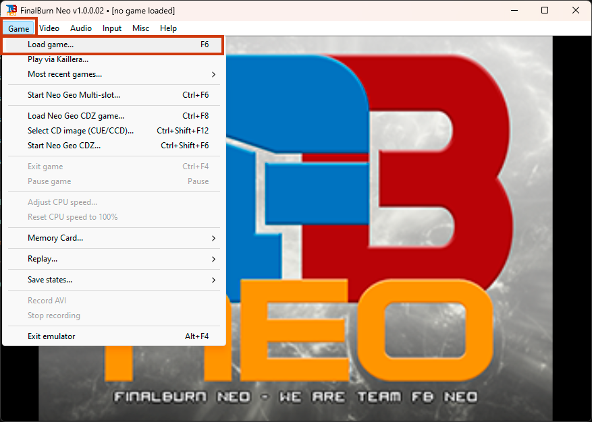Click Select CD image (CUE/CCD)...
592x422 pixels.
(113, 131)
